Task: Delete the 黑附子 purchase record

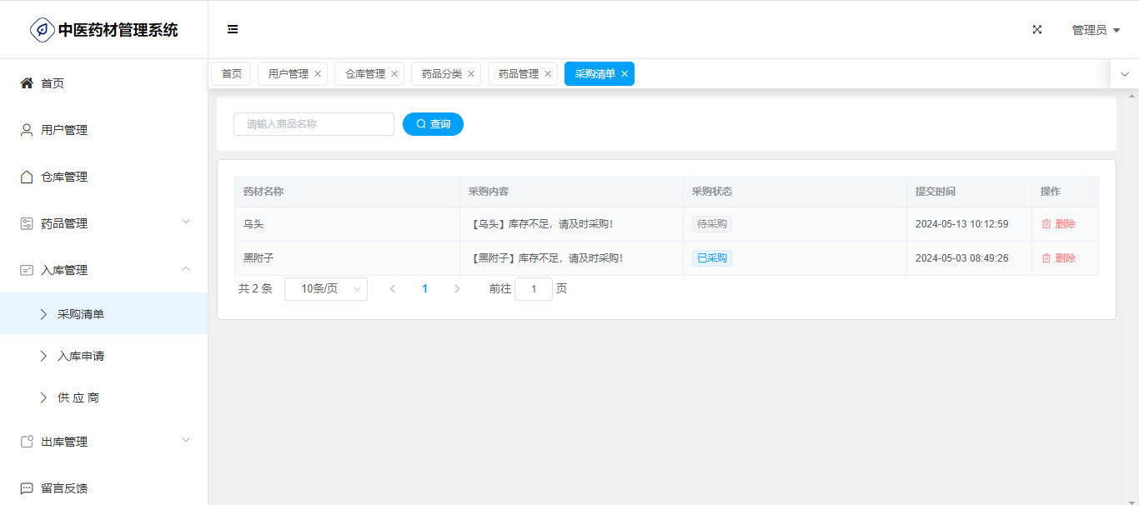Action: (1058, 258)
